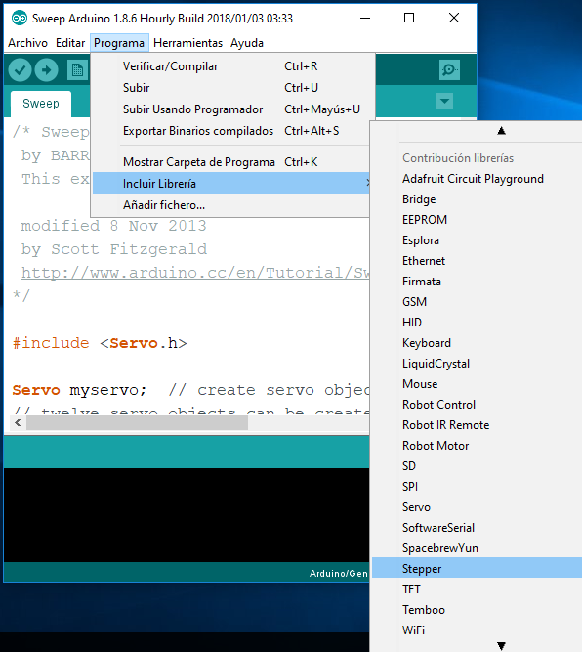Include the Robot Control library
The image size is (582, 652).
coord(477,405)
